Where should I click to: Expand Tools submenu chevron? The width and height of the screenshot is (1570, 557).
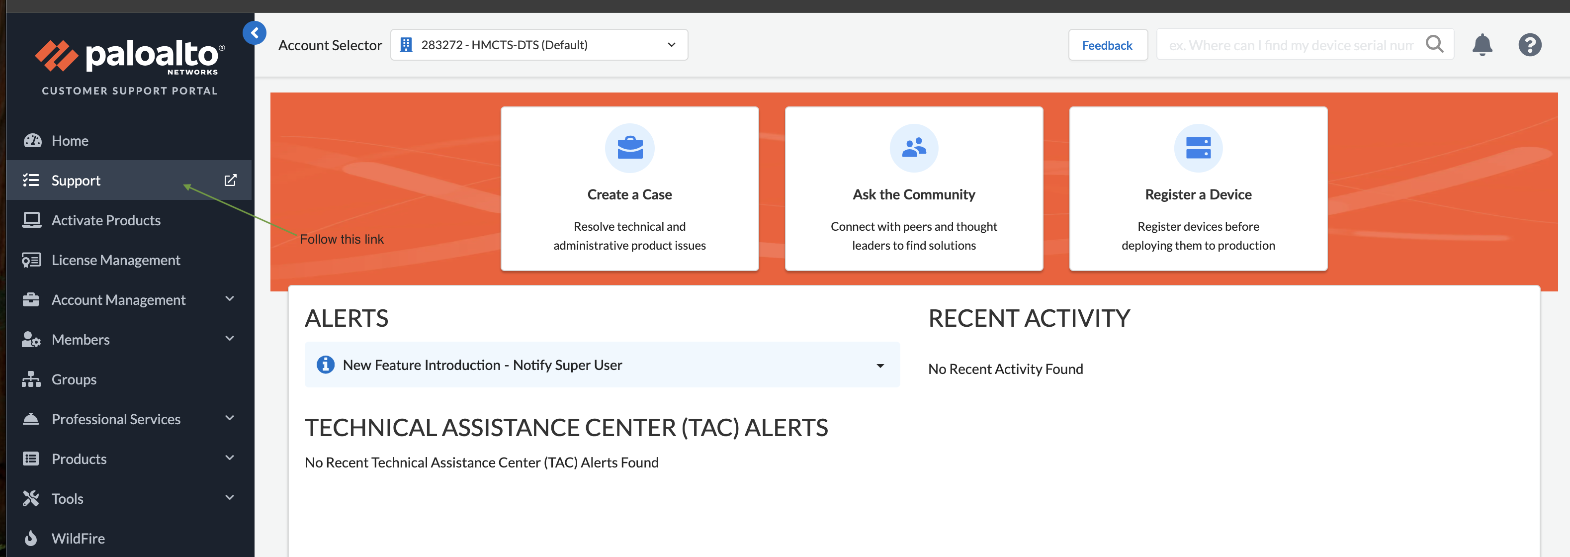[230, 497]
